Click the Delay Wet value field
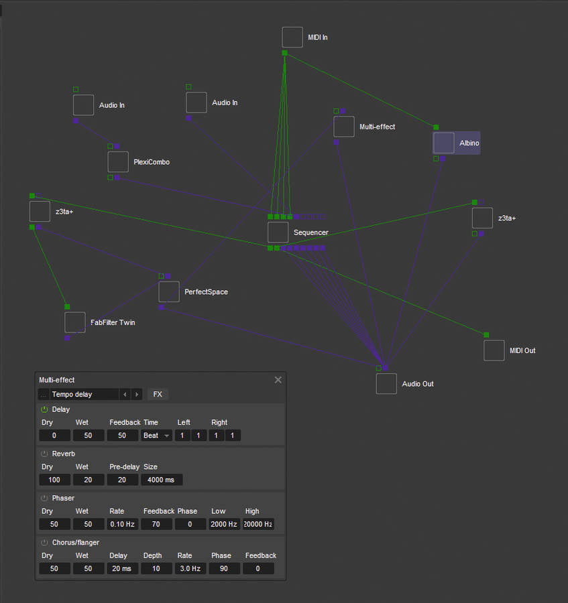This screenshot has height=603, width=568. tap(89, 435)
